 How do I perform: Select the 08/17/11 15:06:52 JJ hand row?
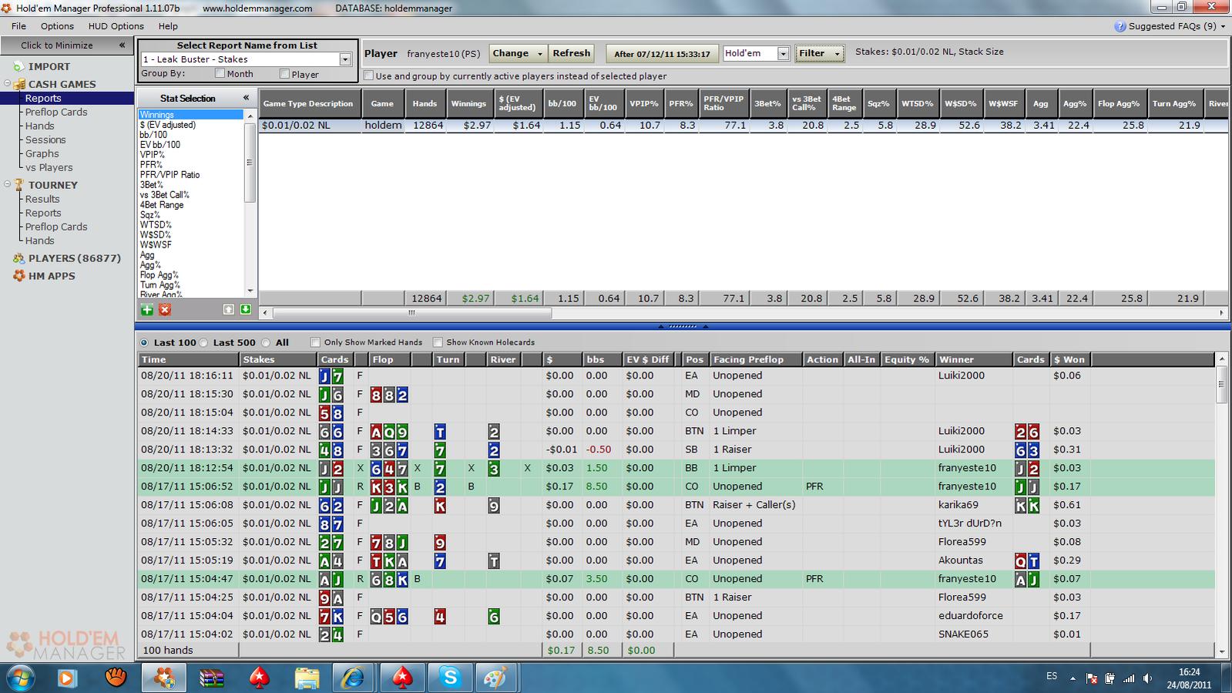coord(676,486)
